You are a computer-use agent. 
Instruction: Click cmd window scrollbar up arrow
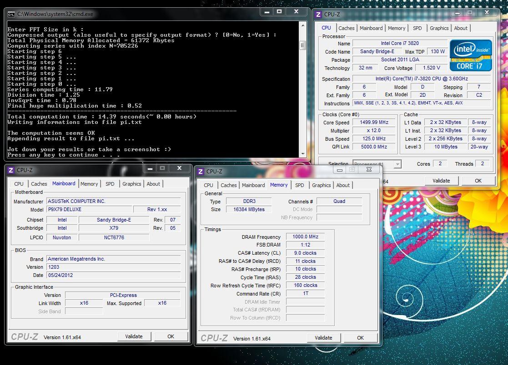point(302,25)
